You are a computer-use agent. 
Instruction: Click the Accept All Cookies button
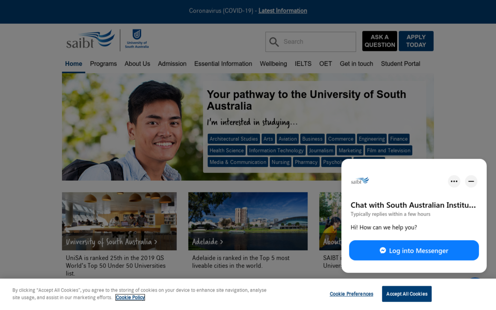pyautogui.click(x=406, y=294)
